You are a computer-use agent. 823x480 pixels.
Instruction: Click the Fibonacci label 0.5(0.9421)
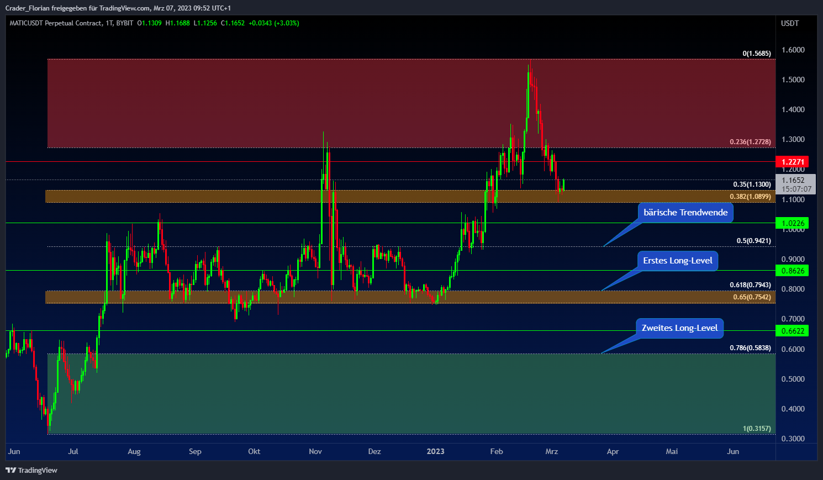point(753,241)
